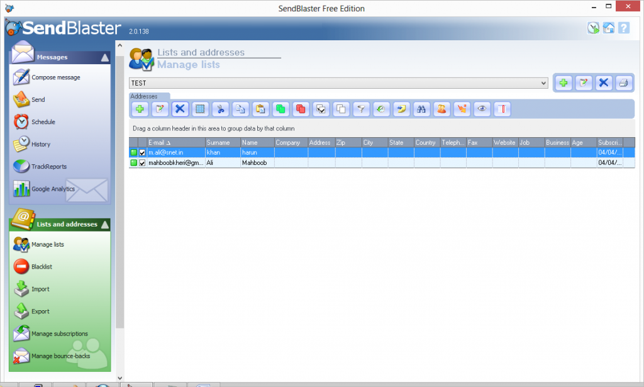The height and width of the screenshot is (387, 644).
Task: Open Compose message
Action: coord(55,77)
